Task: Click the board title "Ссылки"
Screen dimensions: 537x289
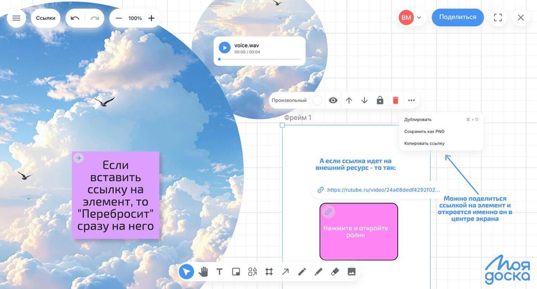Action: [x=46, y=18]
